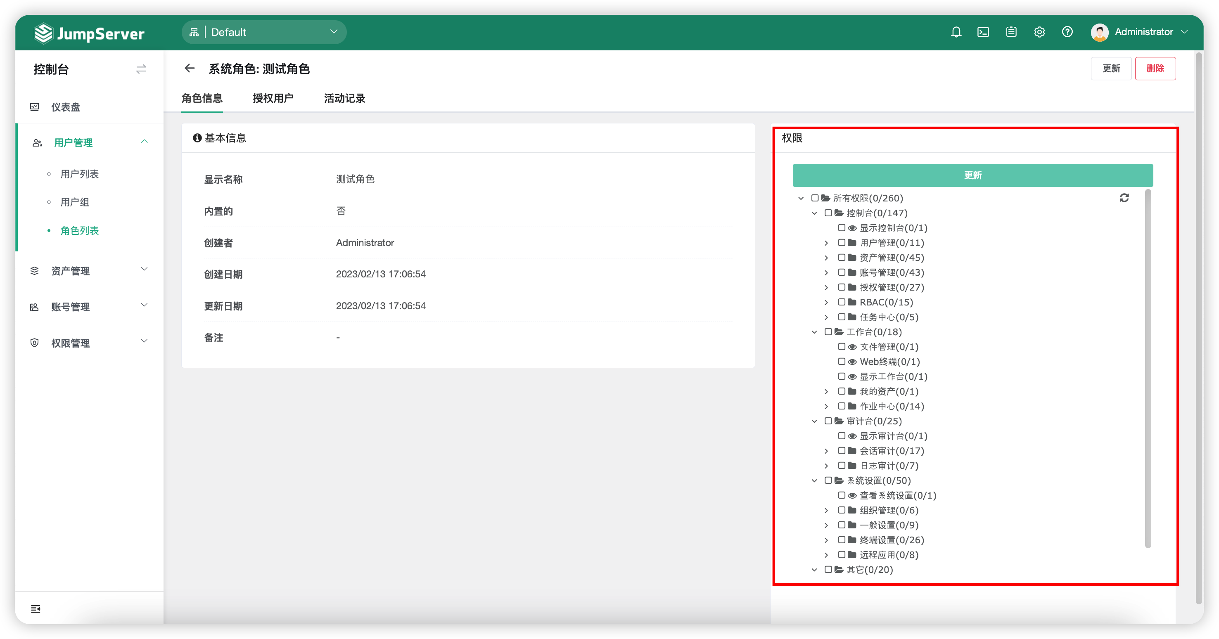
Task: Check the 所有权限 checkbox
Action: point(815,198)
